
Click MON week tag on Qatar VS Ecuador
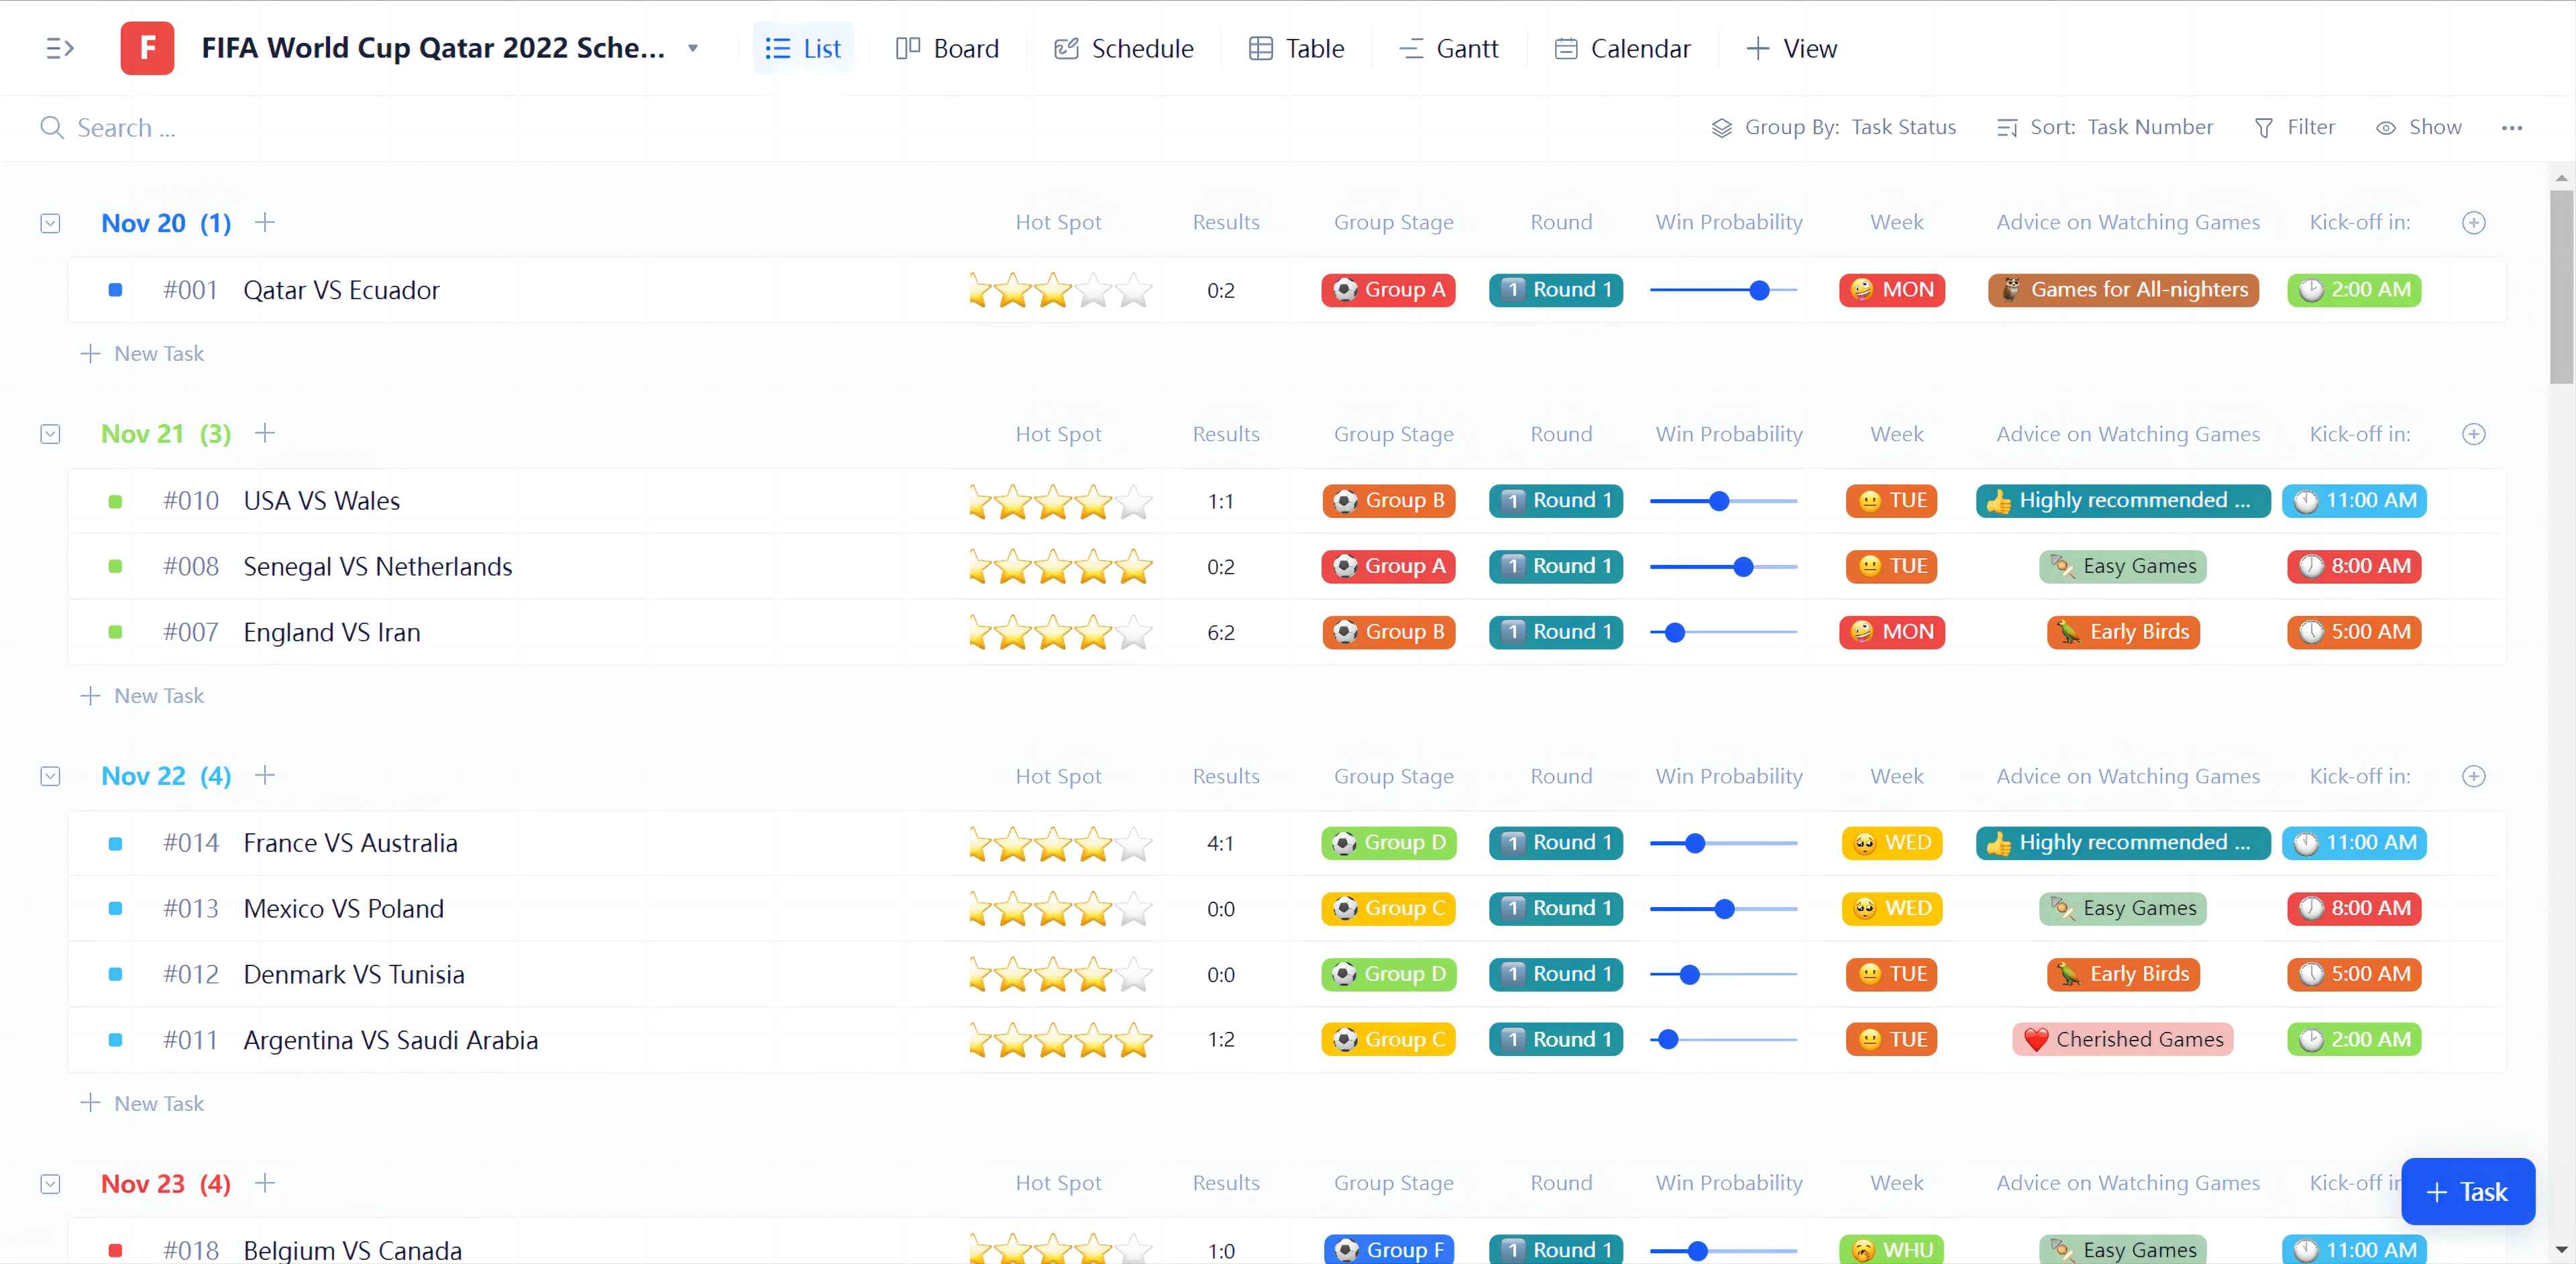click(x=1892, y=290)
